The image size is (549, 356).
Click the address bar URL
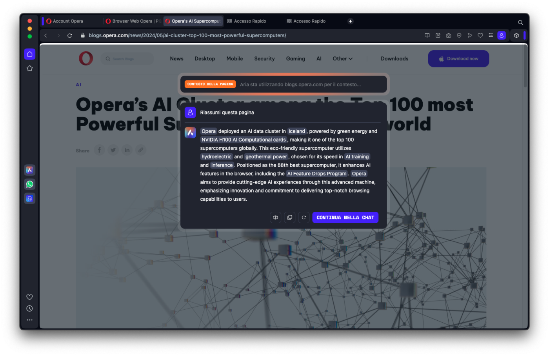click(187, 35)
